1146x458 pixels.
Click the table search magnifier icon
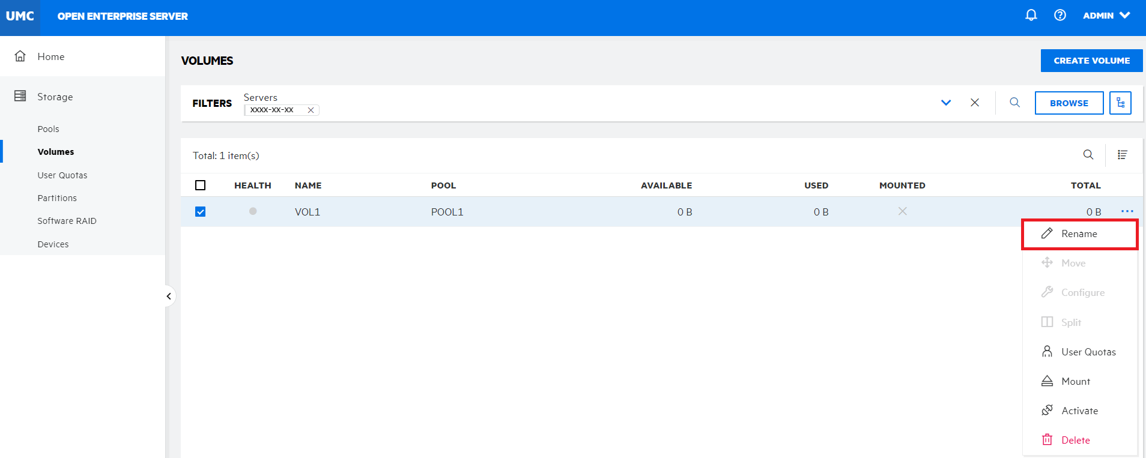click(x=1088, y=155)
